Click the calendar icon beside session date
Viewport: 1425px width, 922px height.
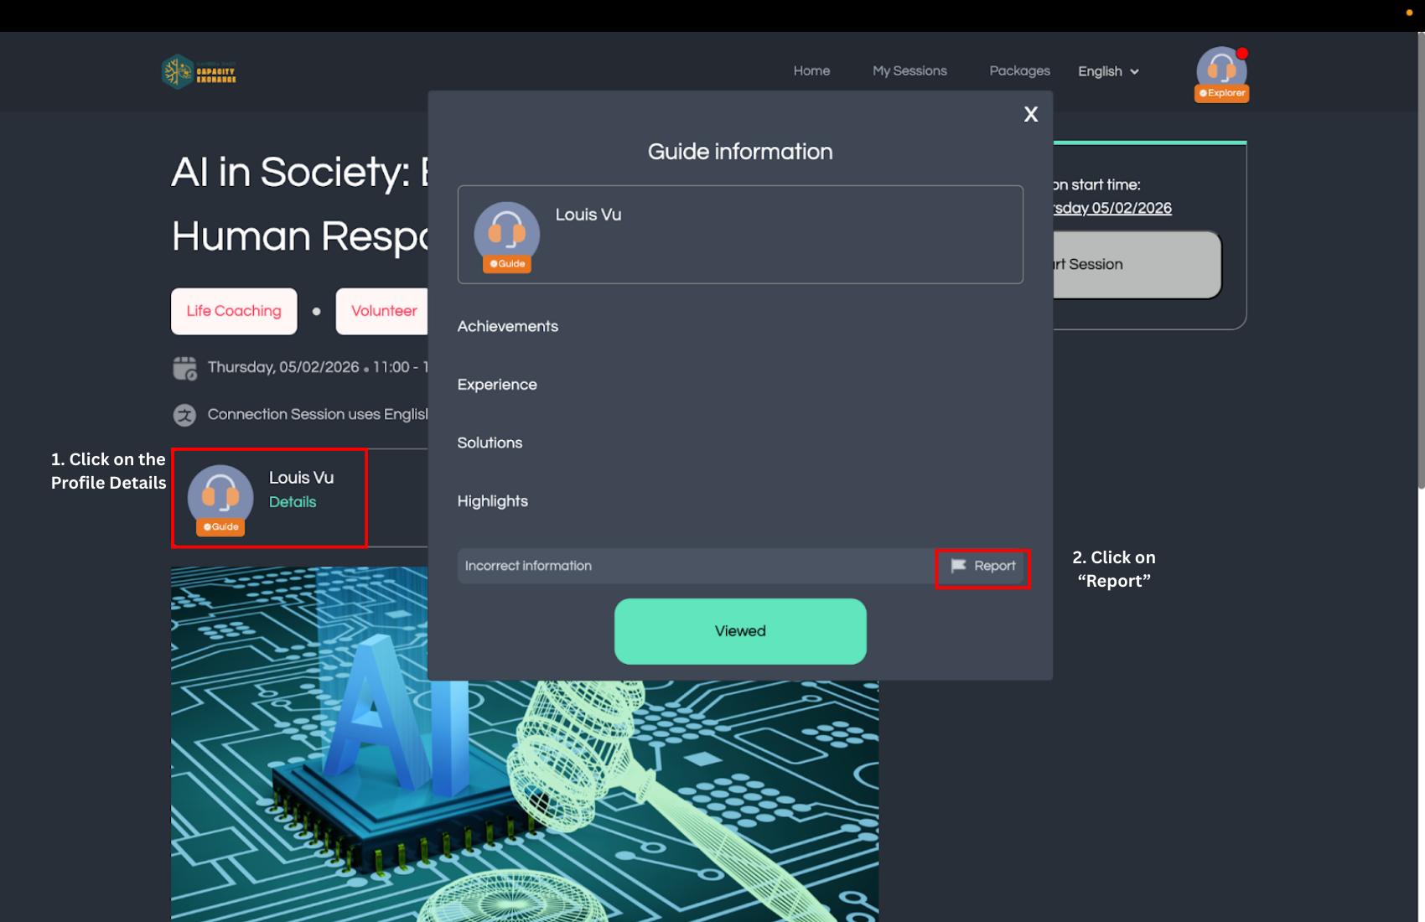click(x=184, y=368)
